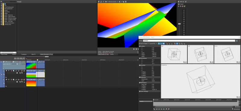Click zoom magnifier in the Left view

click(211, 62)
